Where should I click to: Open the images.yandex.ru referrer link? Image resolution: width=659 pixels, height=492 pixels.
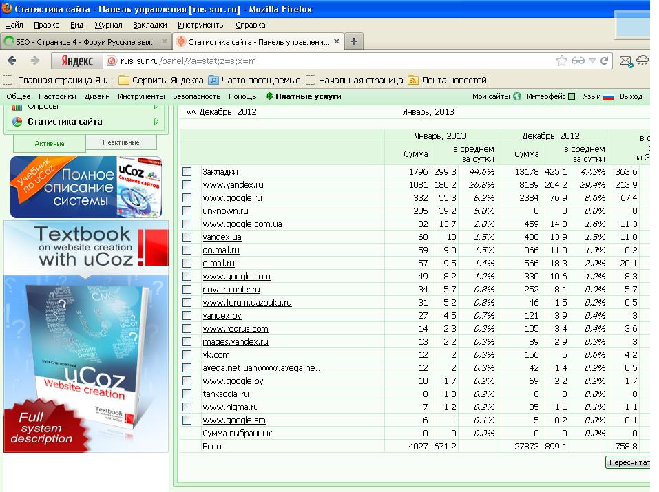[236, 341]
